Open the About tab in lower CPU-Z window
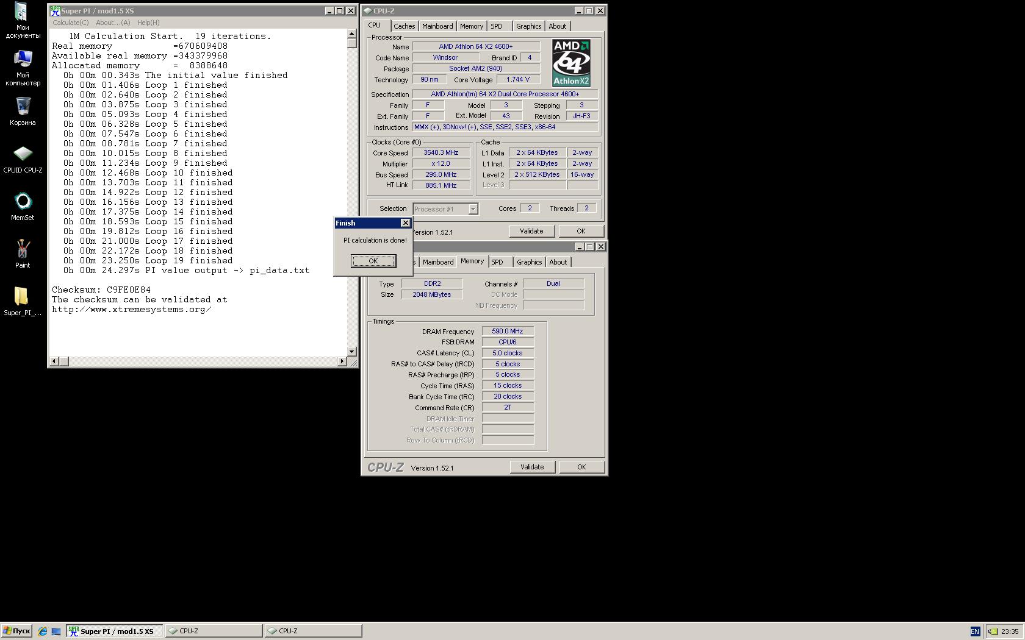 558,262
